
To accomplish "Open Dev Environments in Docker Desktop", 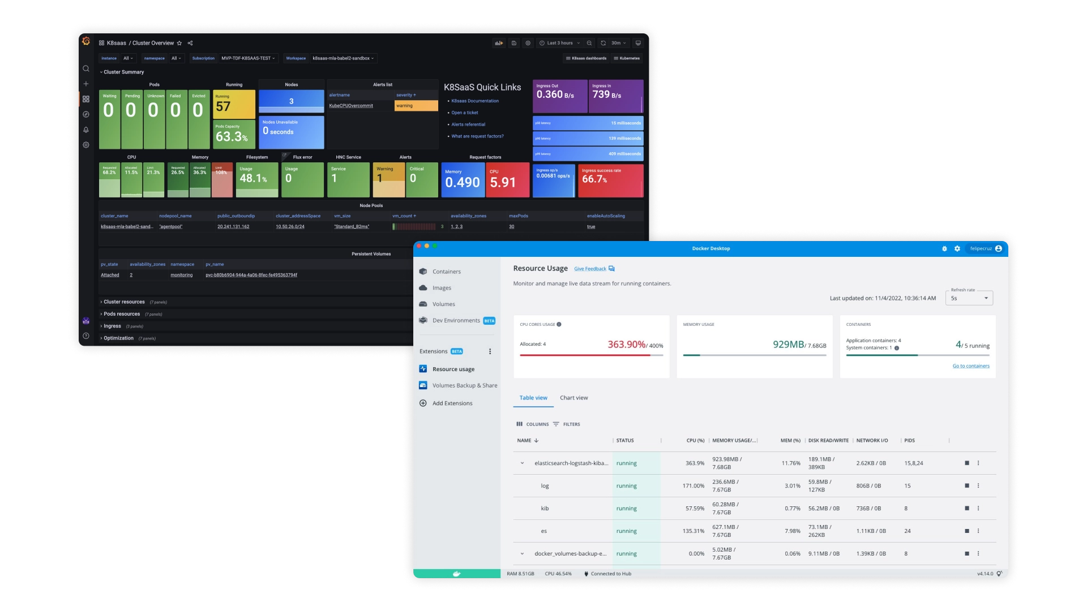I will click(456, 321).
